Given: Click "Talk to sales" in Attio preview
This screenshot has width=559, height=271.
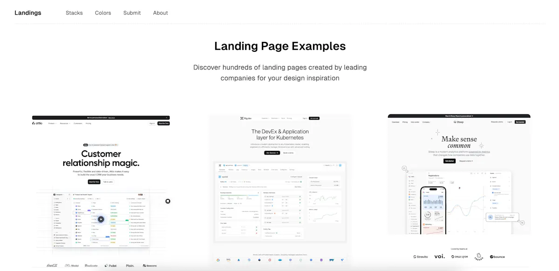Looking at the screenshot, I should point(108,182).
